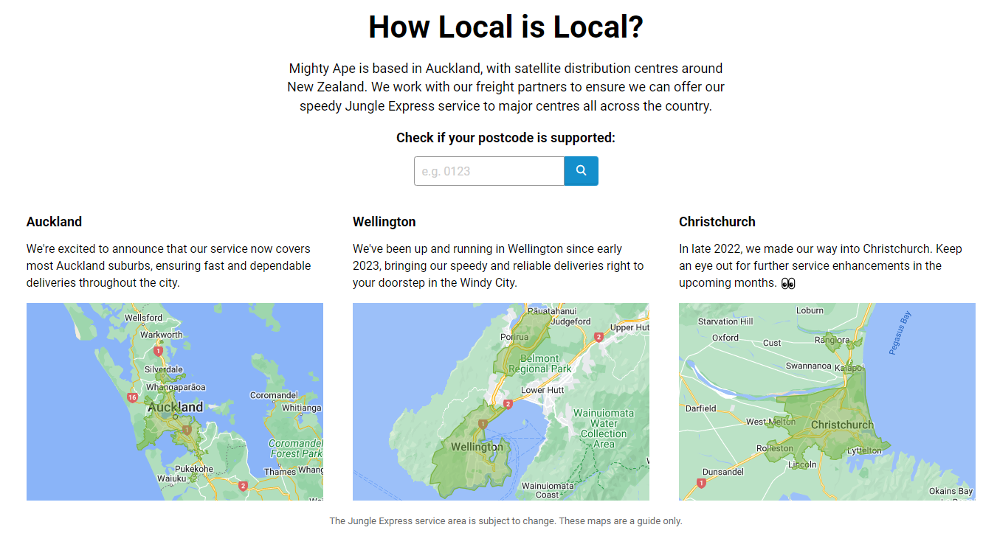Click the Coromandel Forest Park map label
The image size is (997, 533).
(295, 448)
